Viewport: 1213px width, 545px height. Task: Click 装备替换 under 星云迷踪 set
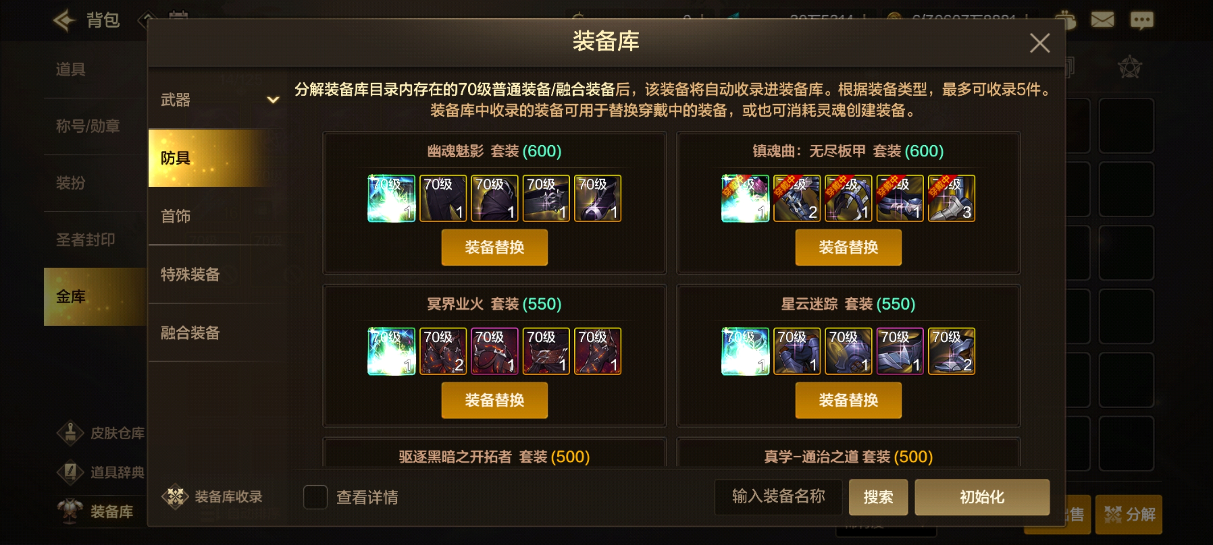click(848, 400)
